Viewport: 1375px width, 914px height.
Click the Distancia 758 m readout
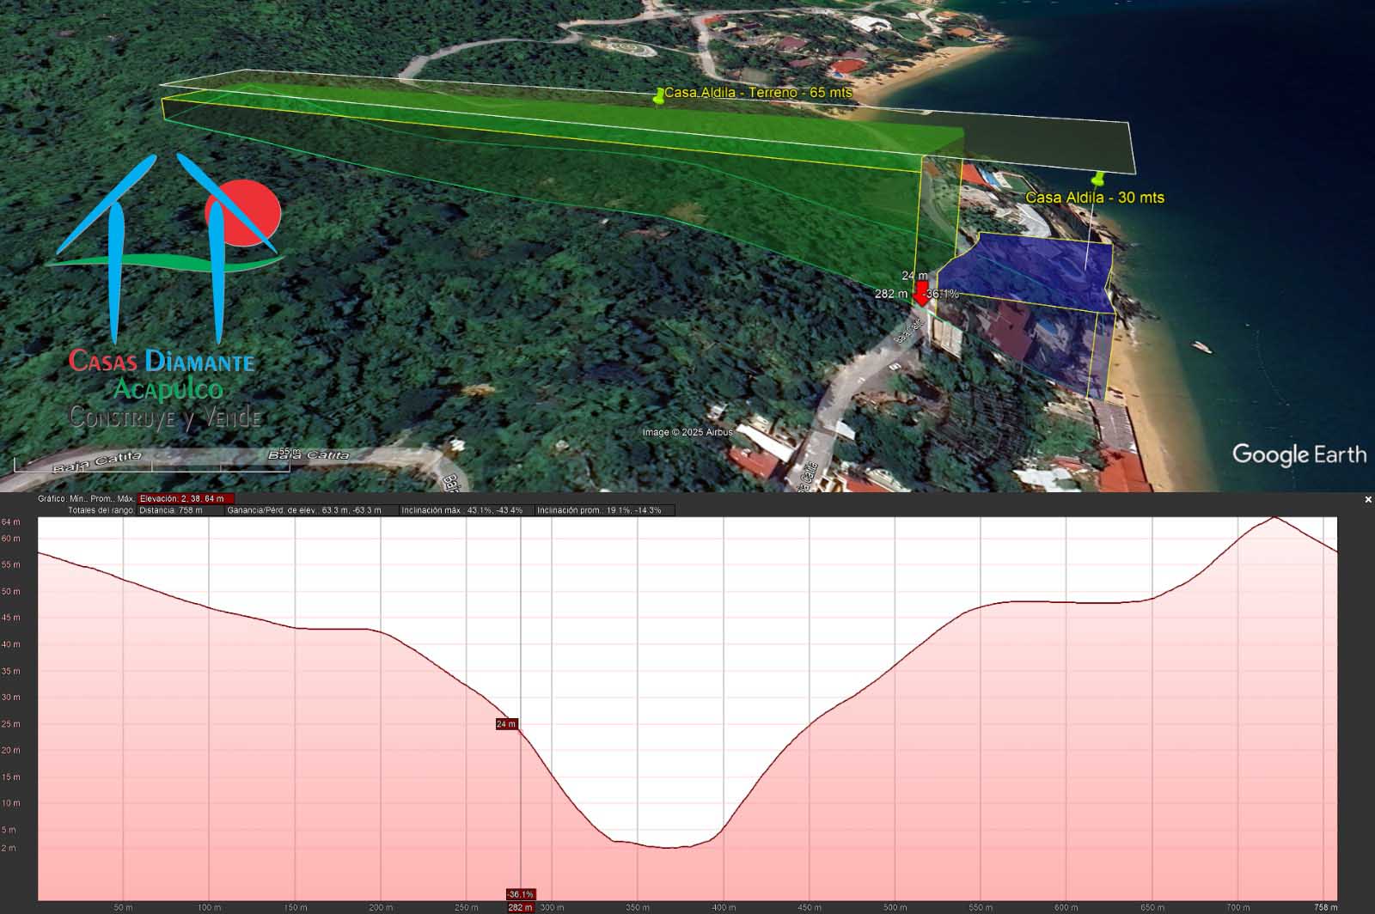pos(170,510)
